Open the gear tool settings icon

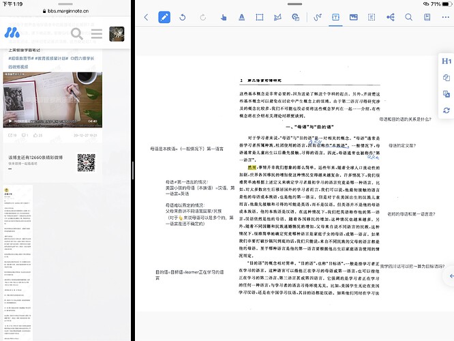[295, 17]
